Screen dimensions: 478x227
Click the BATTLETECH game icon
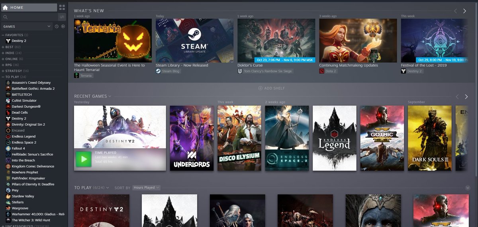click(x=8, y=94)
